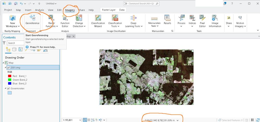Open the Change Detection tool
The image size is (260, 122).
pyautogui.click(x=79, y=21)
